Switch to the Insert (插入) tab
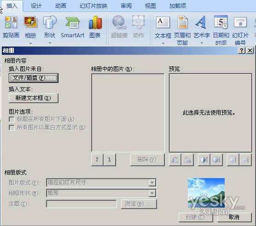 point(12,6)
